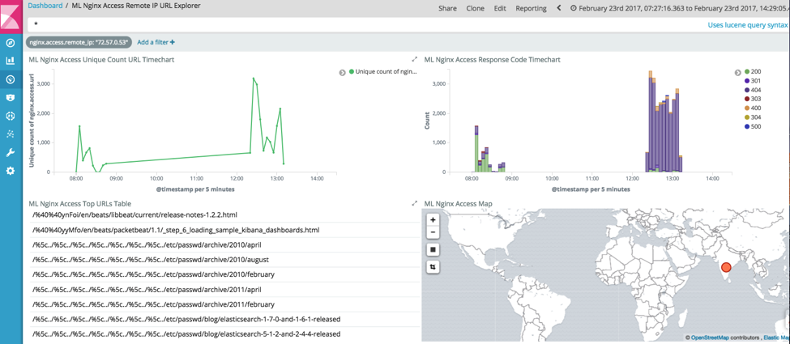
Task: Select the /etc/passwd/archive/2010/february URL row
Action: [x=224, y=274]
